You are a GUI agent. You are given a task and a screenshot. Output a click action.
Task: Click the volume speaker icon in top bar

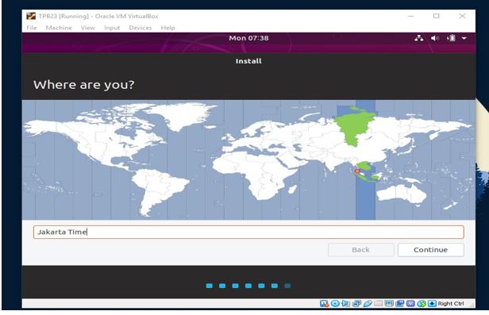click(435, 38)
